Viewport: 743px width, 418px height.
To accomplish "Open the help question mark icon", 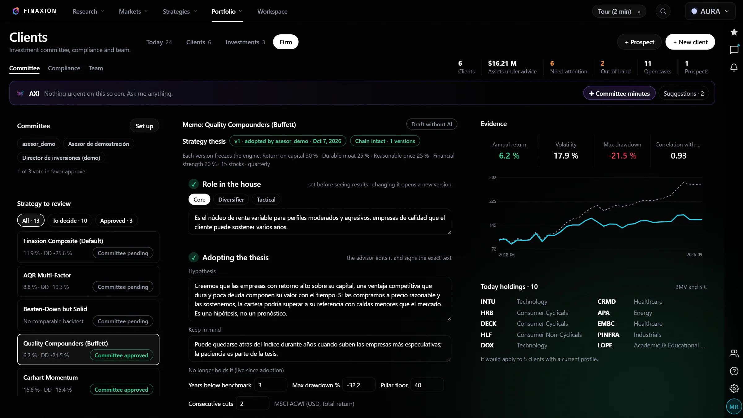I will [734, 371].
